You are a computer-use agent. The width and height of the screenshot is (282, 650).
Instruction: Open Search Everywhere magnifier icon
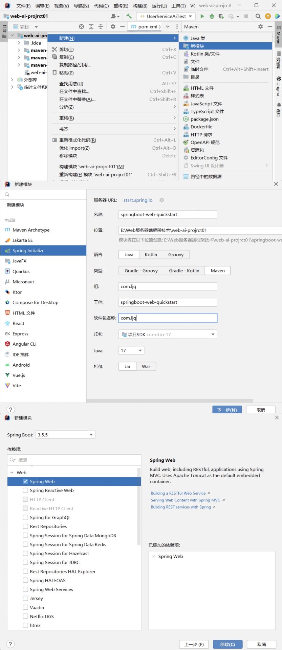258,16
